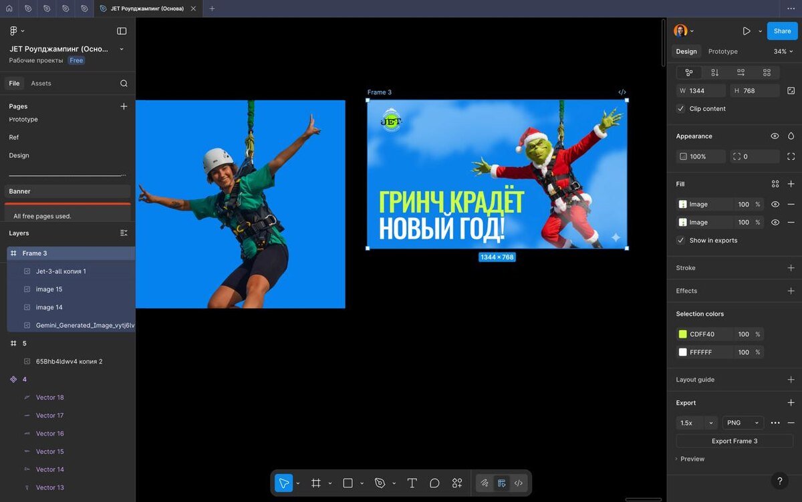Open the PNG format dropdown

click(743, 422)
